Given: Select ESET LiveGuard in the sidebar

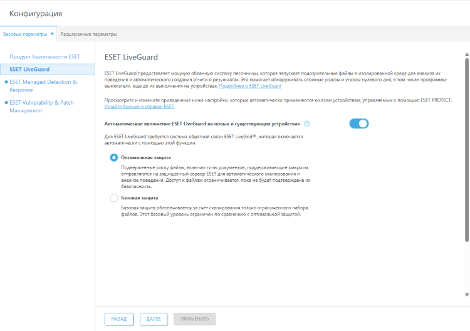Looking at the screenshot, I should tap(29, 69).
